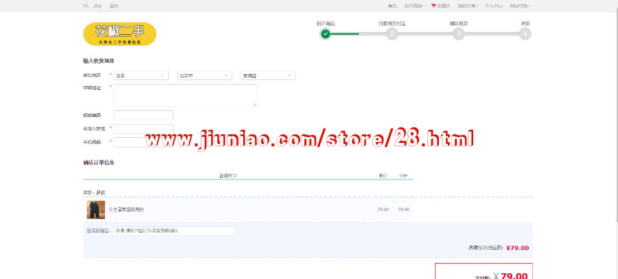Expand the 网站导航 menu in top bar

click(x=520, y=6)
